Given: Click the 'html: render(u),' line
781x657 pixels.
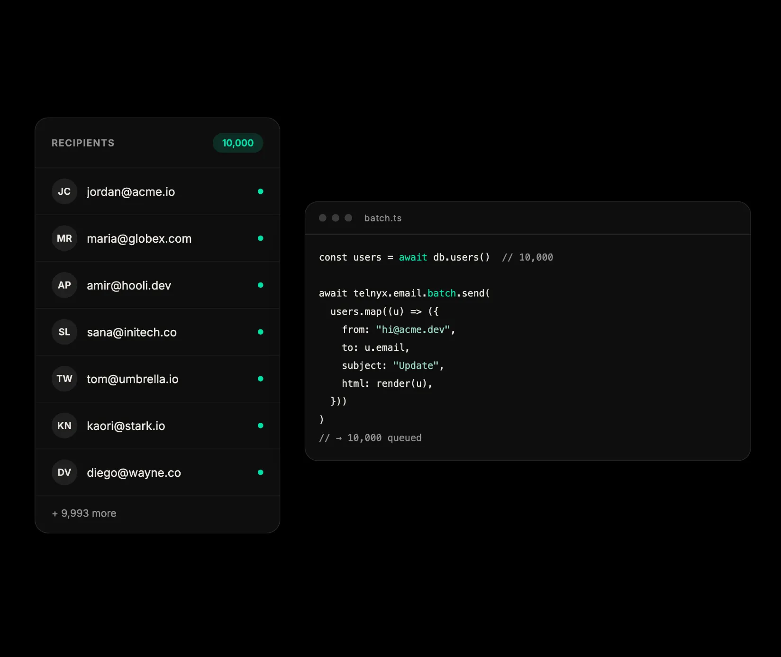Looking at the screenshot, I should 387,383.
